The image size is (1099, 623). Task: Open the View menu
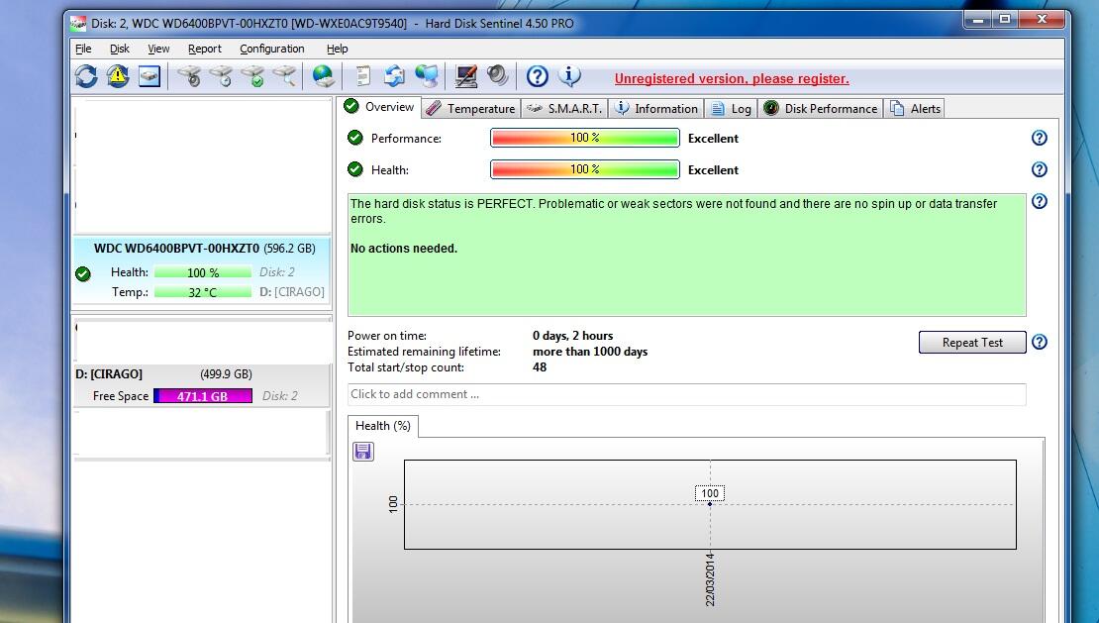tap(158, 49)
